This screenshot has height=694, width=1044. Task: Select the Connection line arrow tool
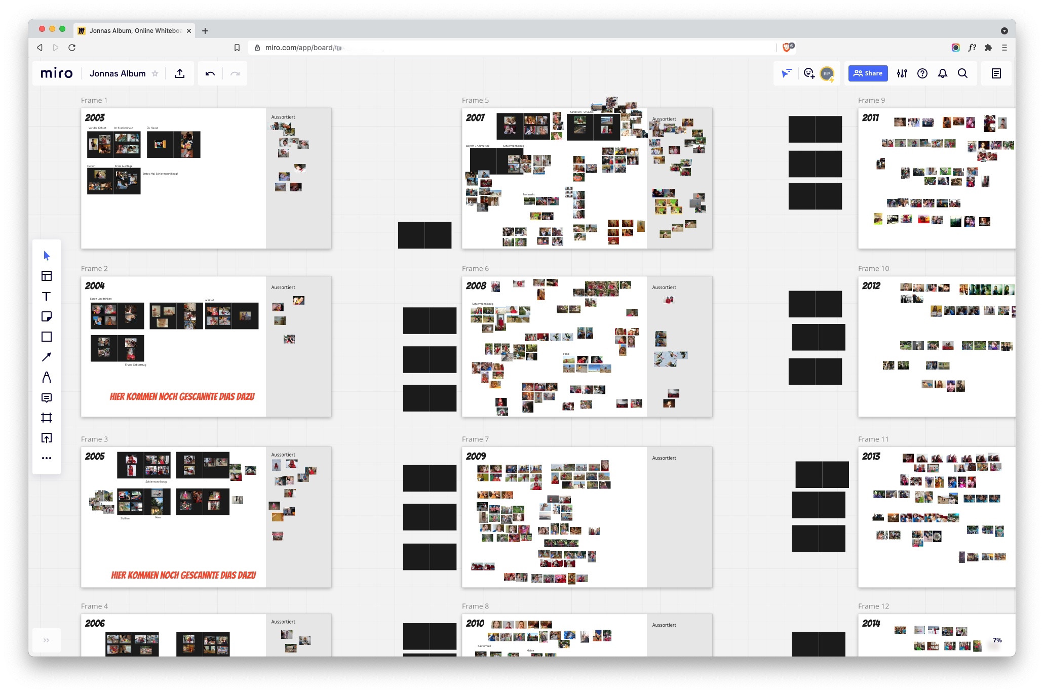[x=46, y=357]
